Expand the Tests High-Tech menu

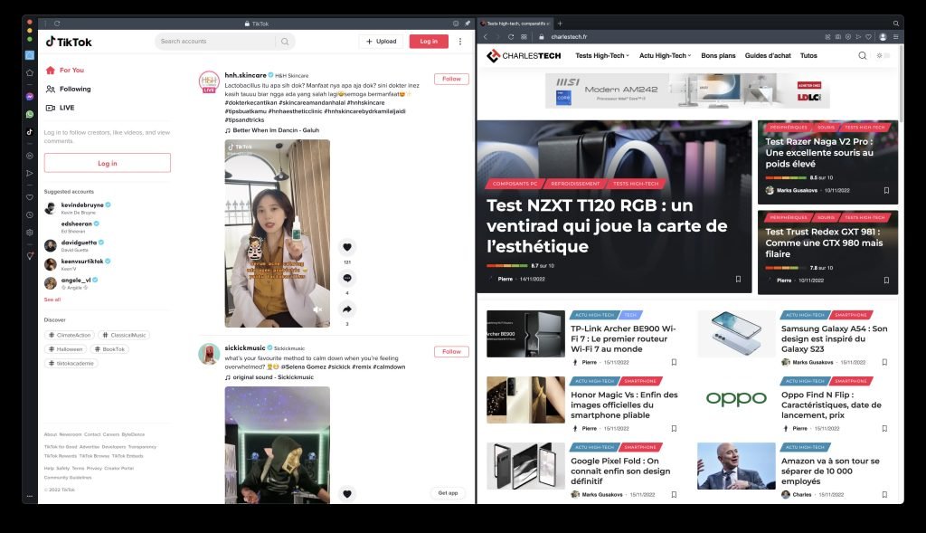pos(601,55)
